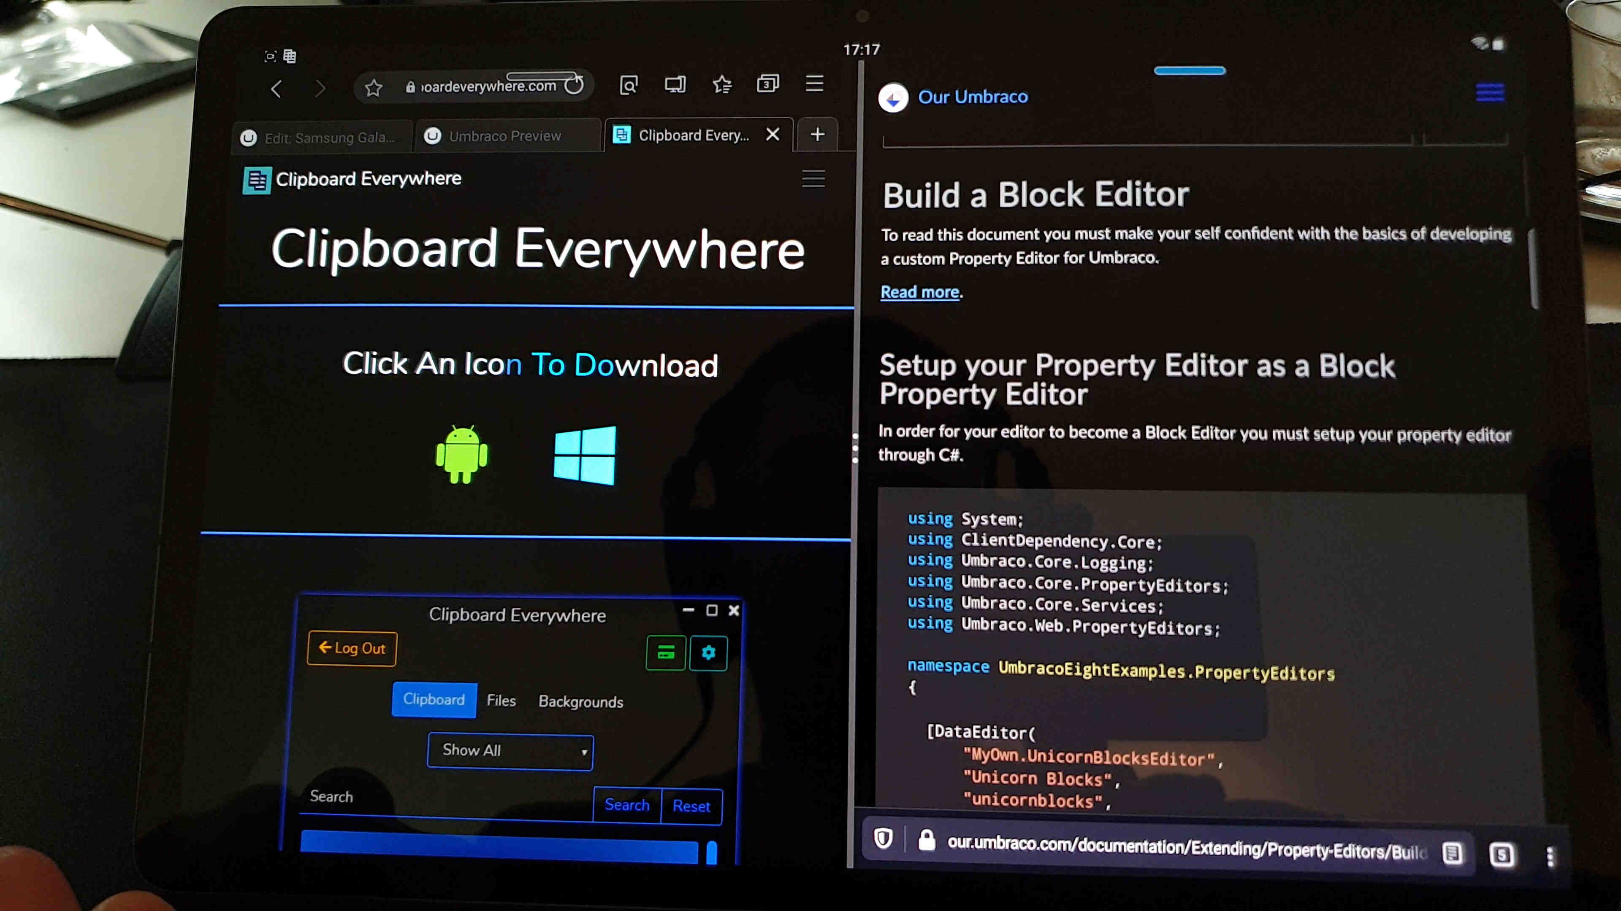Click the Our Umbraco logo icon
This screenshot has height=911, width=1621.
[x=893, y=98]
